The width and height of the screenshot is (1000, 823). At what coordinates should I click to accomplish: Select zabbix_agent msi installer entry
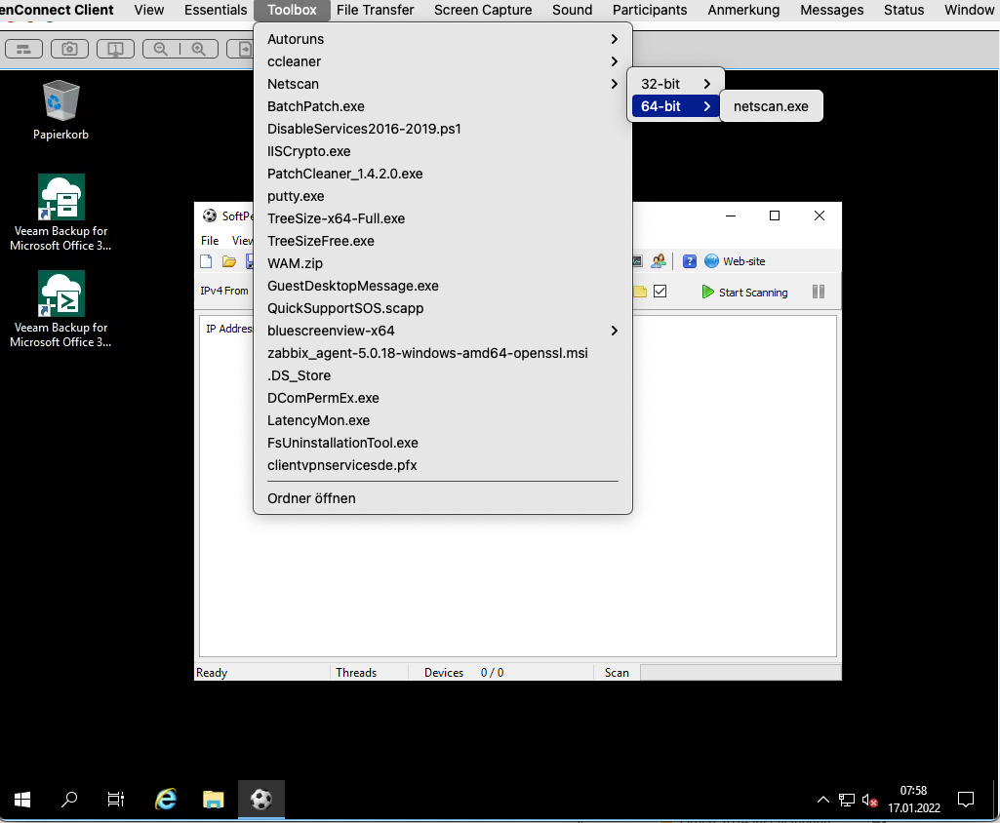click(x=443, y=353)
